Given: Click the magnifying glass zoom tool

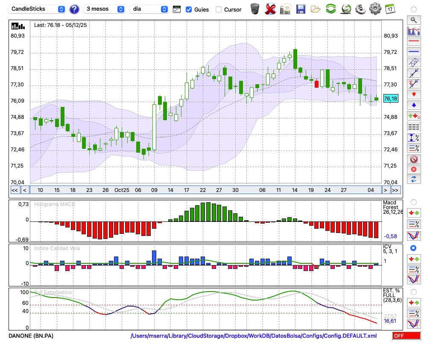Looking at the screenshot, I should tap(413, 20).
